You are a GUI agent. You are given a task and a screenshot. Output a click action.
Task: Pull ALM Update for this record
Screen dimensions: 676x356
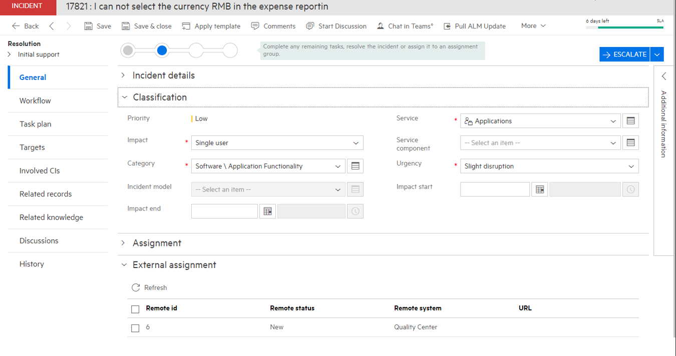474,25
